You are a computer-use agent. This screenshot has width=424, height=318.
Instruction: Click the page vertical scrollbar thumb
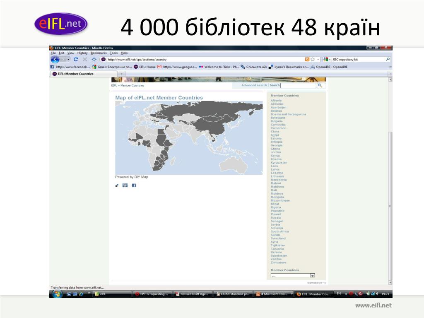click(x=390, y=205)
